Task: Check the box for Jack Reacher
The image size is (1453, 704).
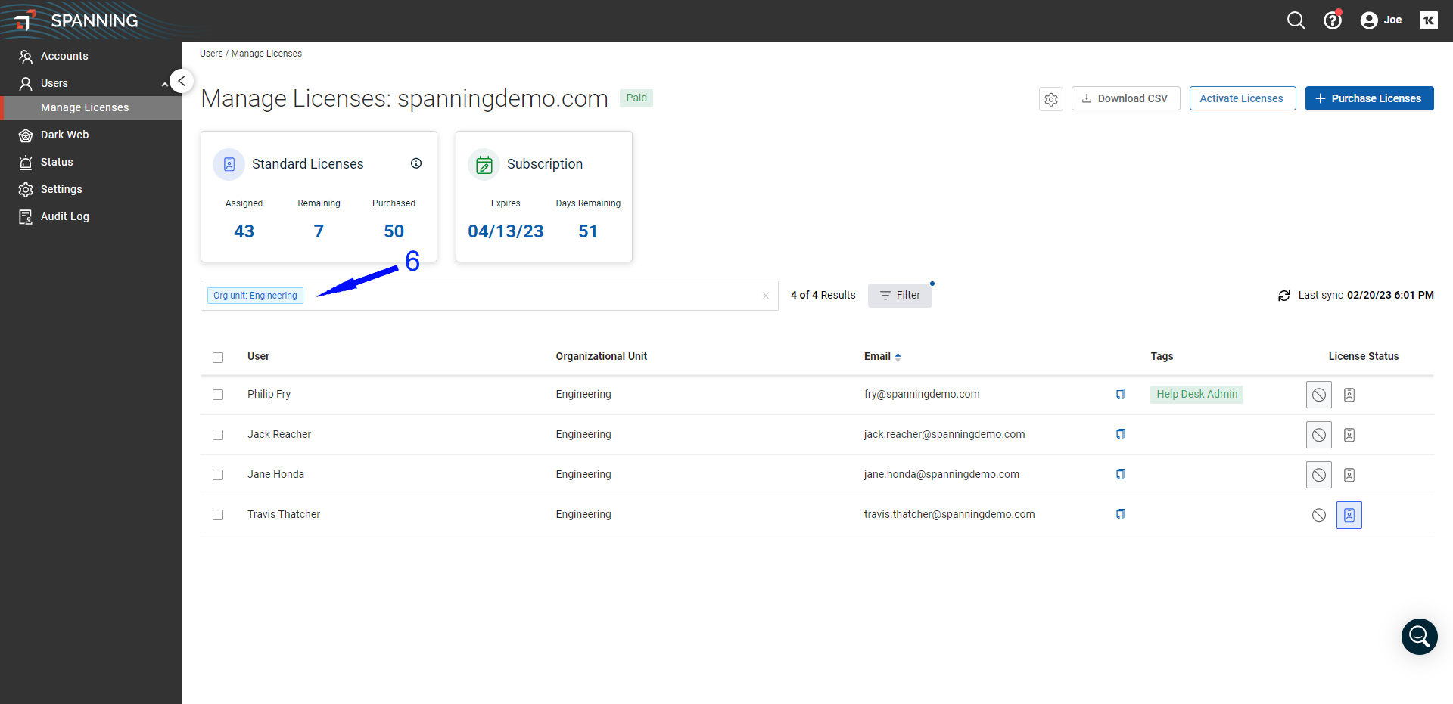Action: [218, 435]
